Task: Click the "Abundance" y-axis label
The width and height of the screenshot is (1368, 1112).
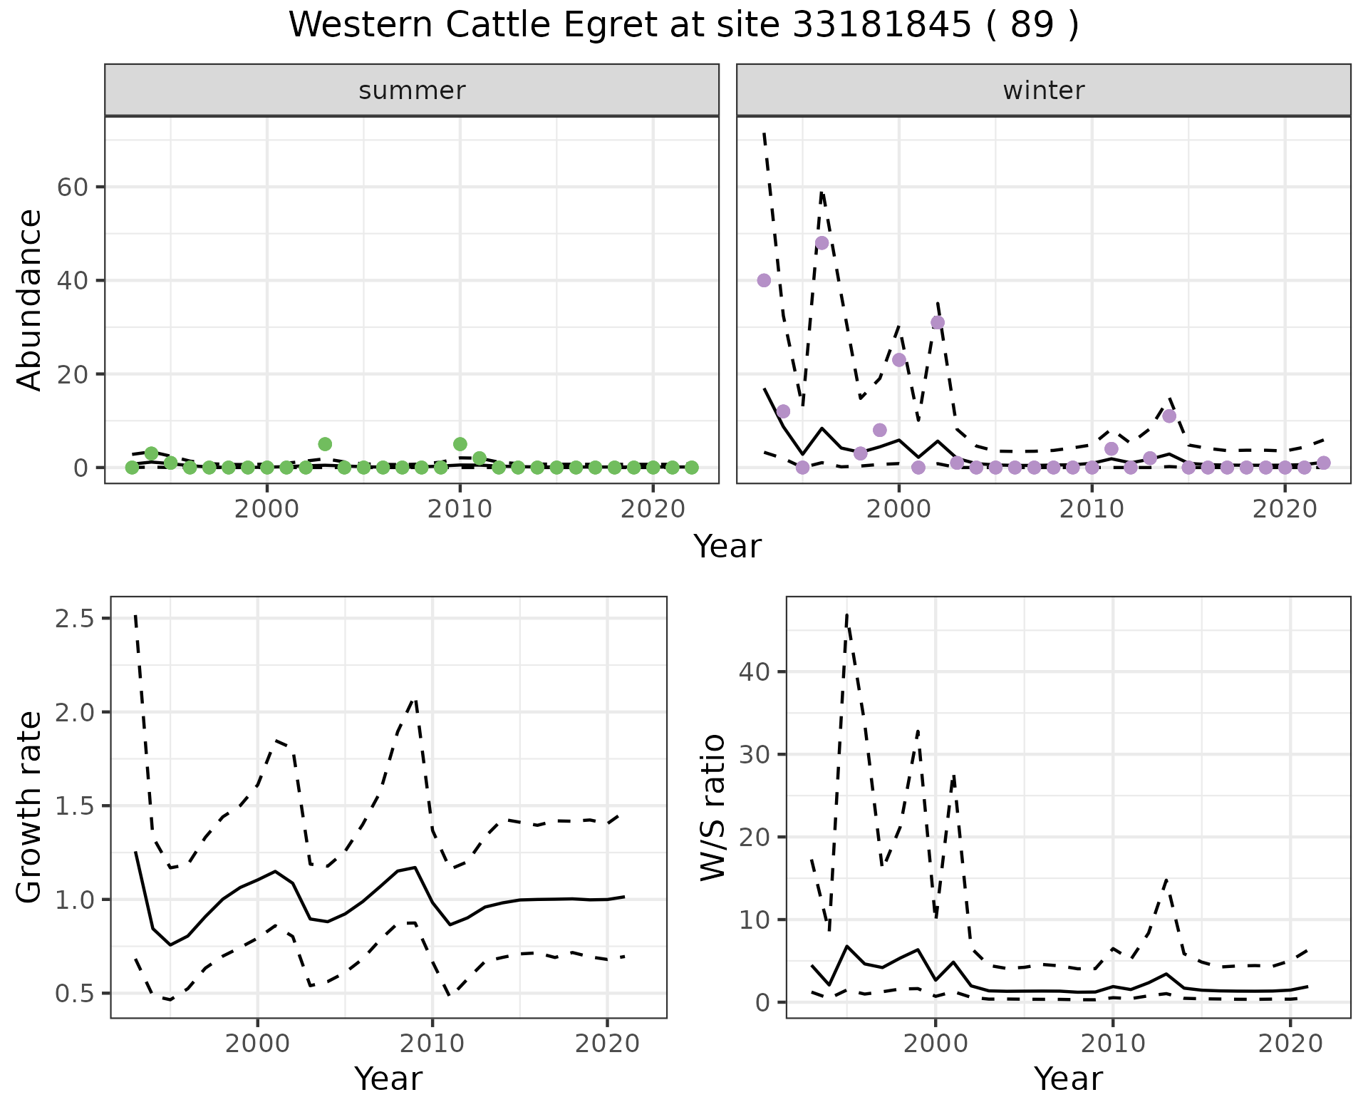Action: (x=30, y=299)
